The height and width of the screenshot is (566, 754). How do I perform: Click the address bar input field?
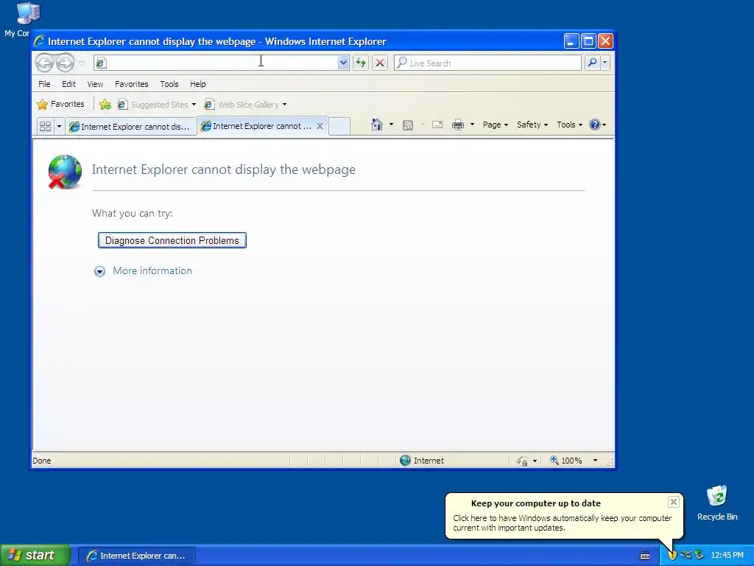(x=222, y=63)
